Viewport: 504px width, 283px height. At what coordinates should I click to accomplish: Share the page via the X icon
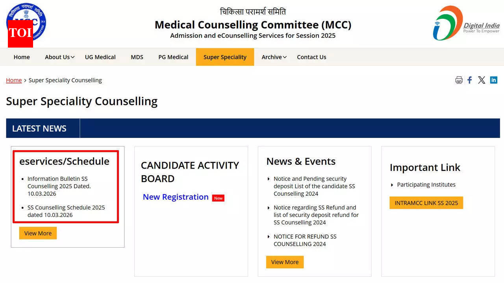pos(481,80)
